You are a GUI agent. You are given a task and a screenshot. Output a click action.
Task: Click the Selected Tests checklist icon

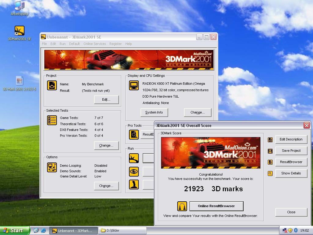click(52, 120)
